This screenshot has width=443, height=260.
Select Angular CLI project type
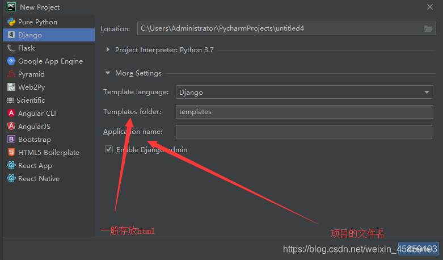[49, 113]
